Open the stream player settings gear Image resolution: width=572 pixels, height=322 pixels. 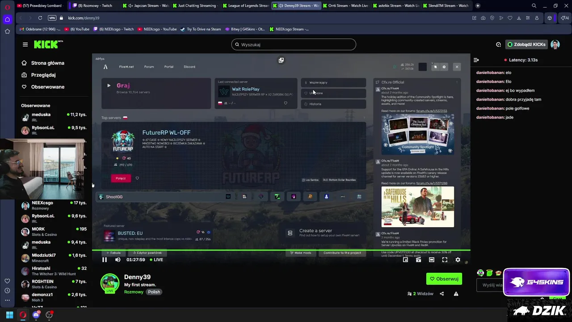pos(458,260)
